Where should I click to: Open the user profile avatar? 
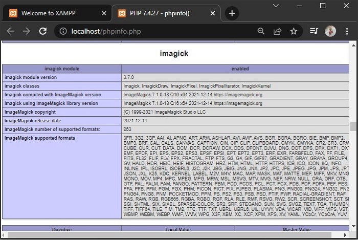point(330,31)
